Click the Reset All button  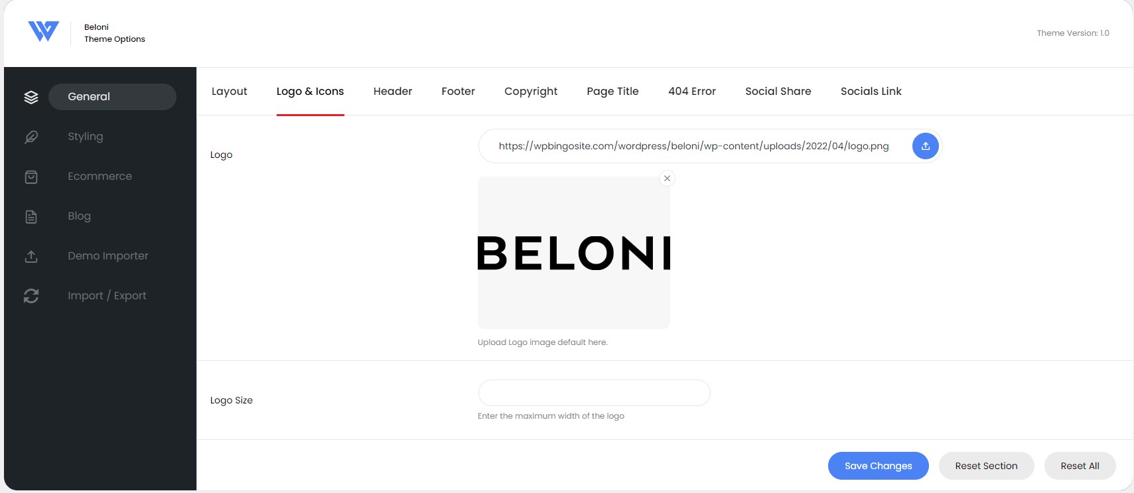(x=1080, y=466)
